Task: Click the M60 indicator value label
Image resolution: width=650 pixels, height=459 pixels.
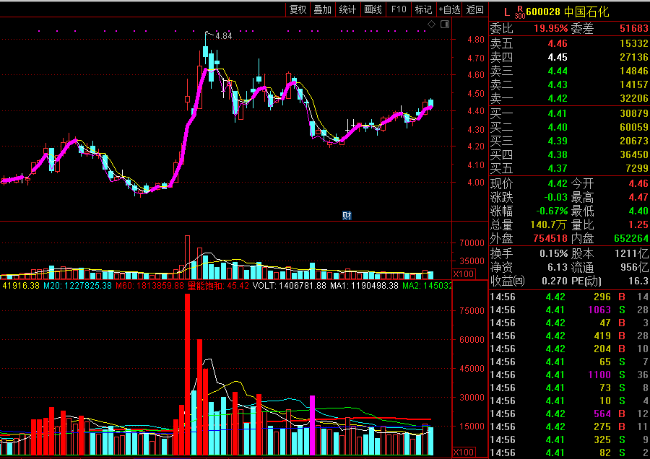Action: pyautogui.click(x=149, y=286)
